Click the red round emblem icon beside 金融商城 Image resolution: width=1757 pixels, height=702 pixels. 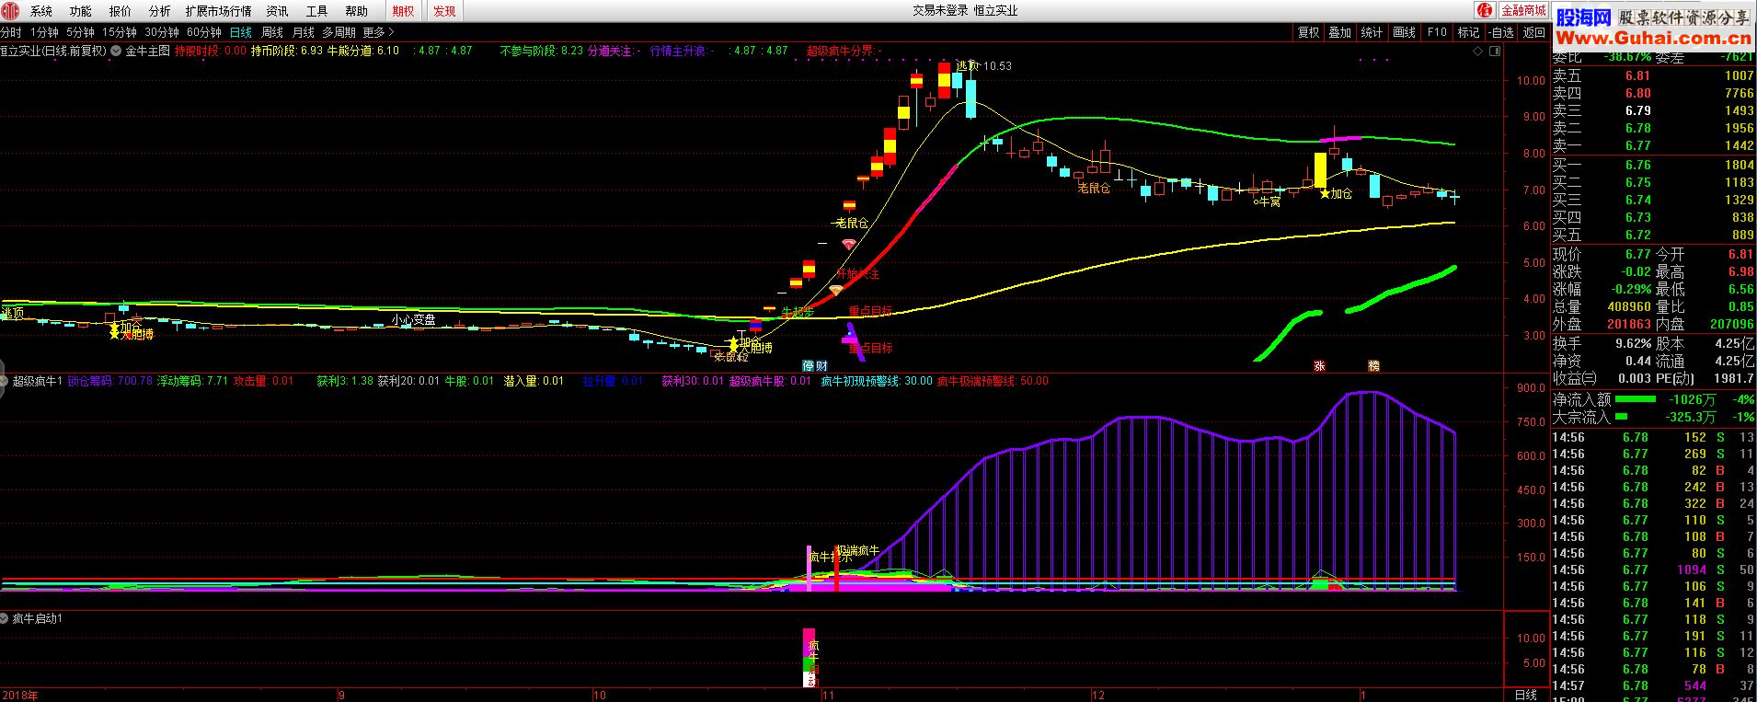1485,10
